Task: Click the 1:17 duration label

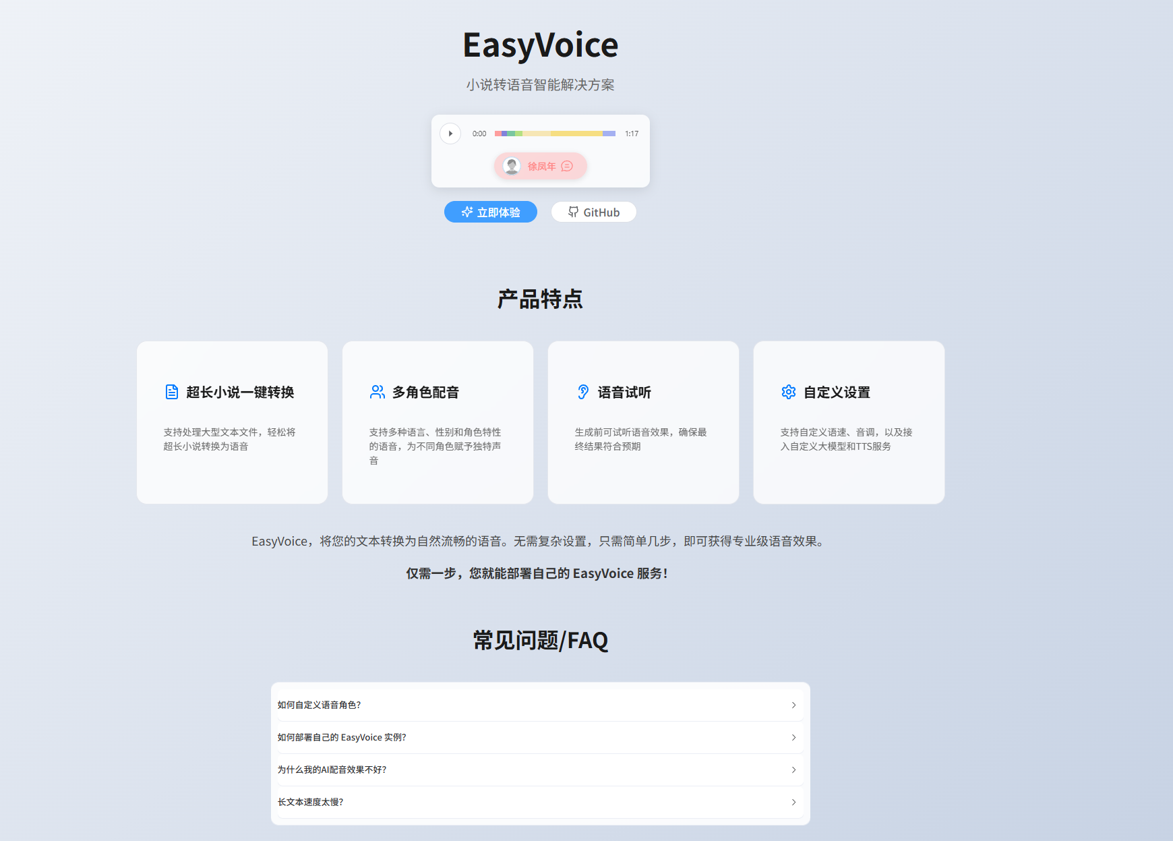Action: click(x=632, y=134)
